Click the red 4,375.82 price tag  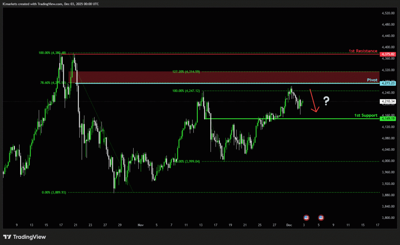387,54
